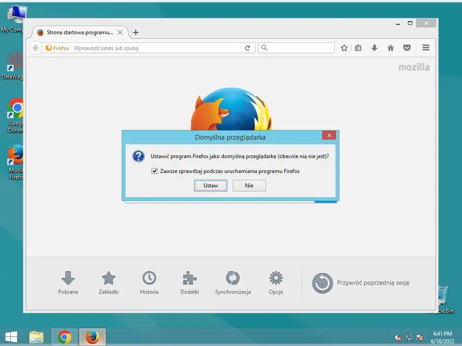The width and height of the screenshot is (462, 346).
Task: Select the Strona startowa programu tab
Action: coord(79,32)
